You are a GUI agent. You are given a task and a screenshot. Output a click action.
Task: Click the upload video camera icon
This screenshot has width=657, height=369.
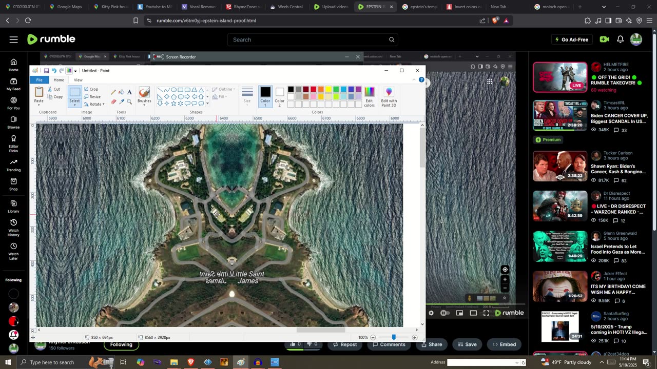click(604, 39)
